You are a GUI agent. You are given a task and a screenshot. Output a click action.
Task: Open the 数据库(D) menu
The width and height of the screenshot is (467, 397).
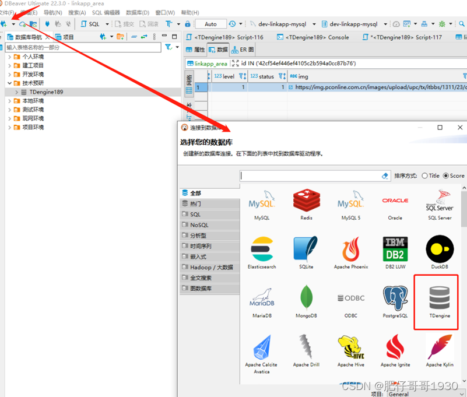click(137, 12)
